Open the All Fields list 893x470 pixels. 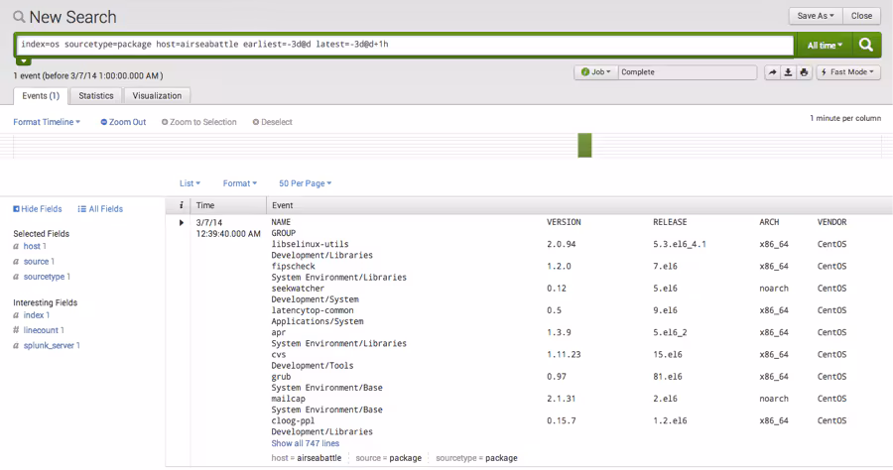[100, 209]
